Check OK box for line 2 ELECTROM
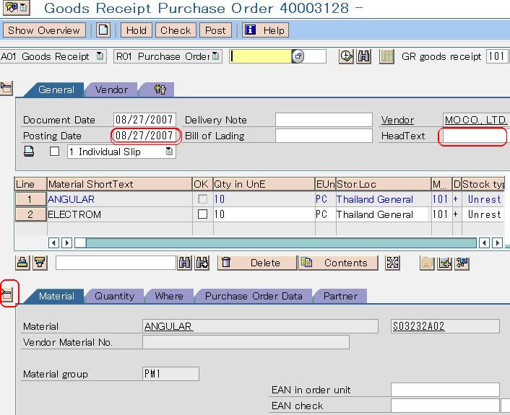This screenshot has width=510, height=415. [x=203, y=214]
